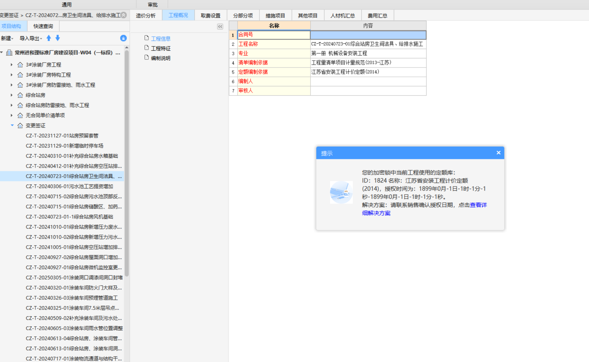Click the document icon beside 工程特征
589x362 pixels.
click(147, 48)
